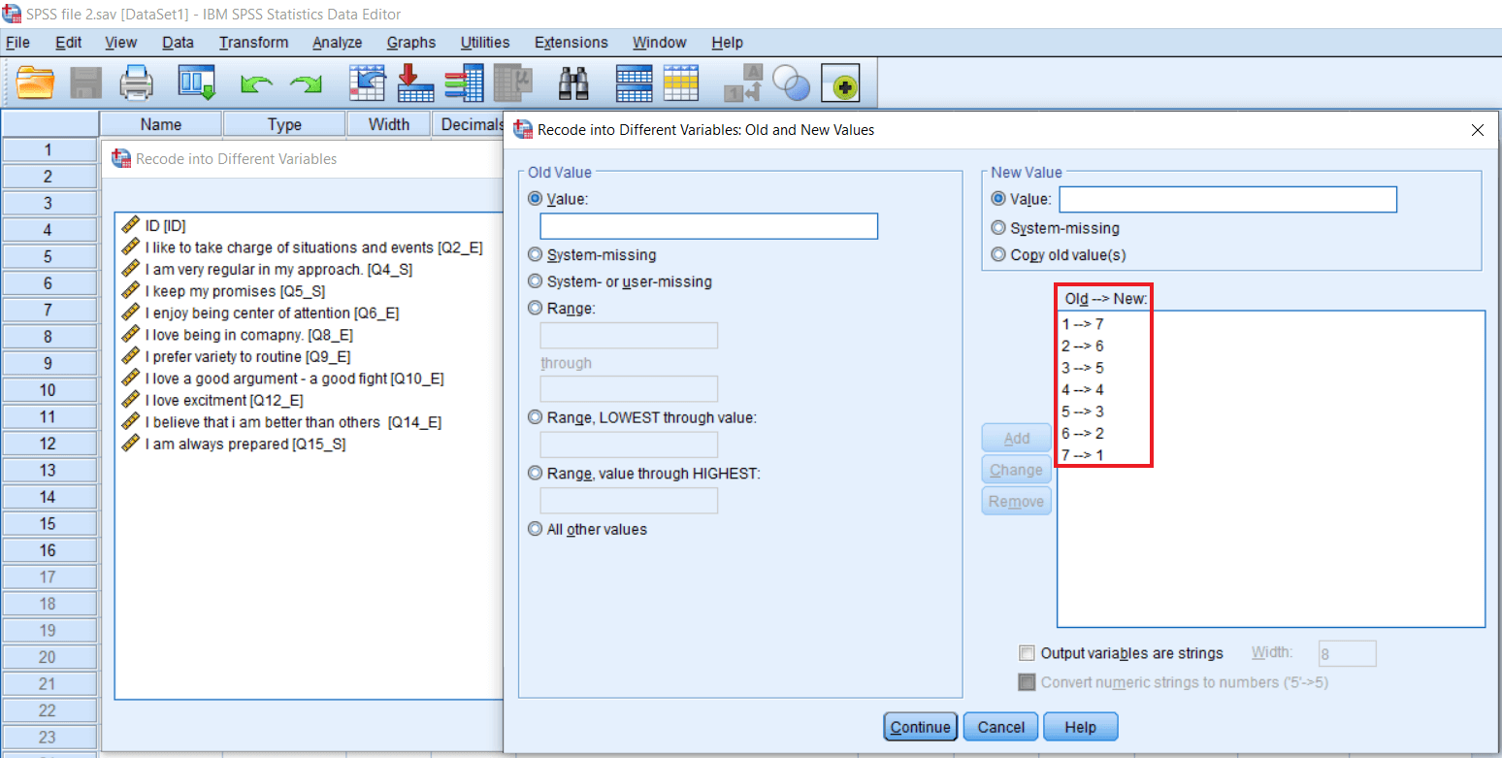Open the Graphs menu
The height and width of the screenshot is (758, 1502).
(x=410, y=42)
